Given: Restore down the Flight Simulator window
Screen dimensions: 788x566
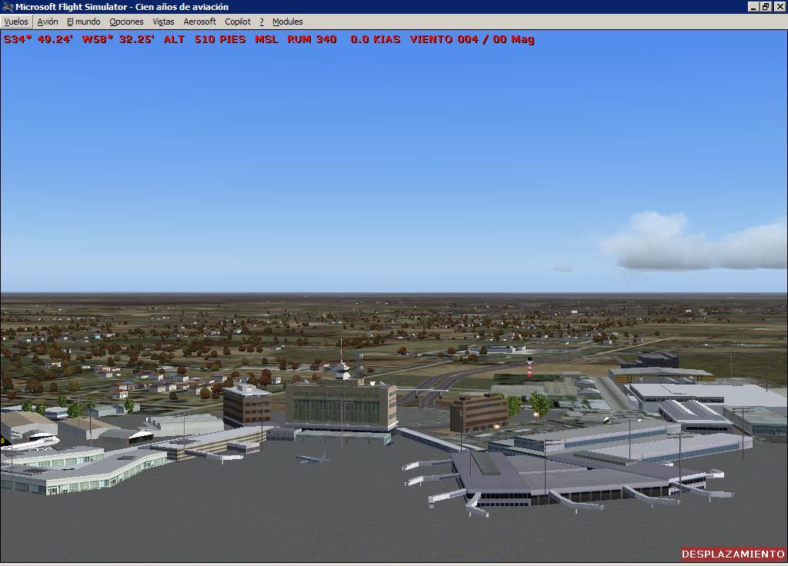Looking at the screenshot, I should [x=766, y=6].
